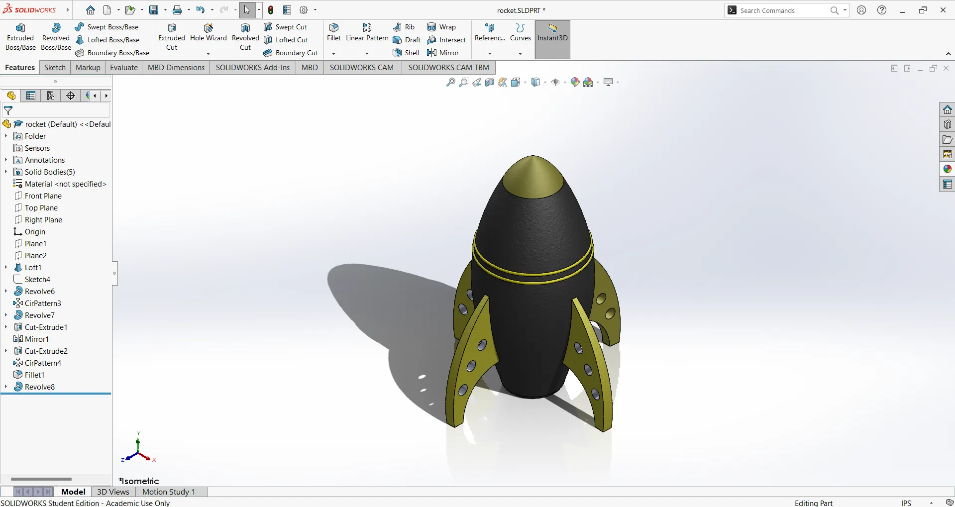Select the Fillet tool

coord(334,33)
